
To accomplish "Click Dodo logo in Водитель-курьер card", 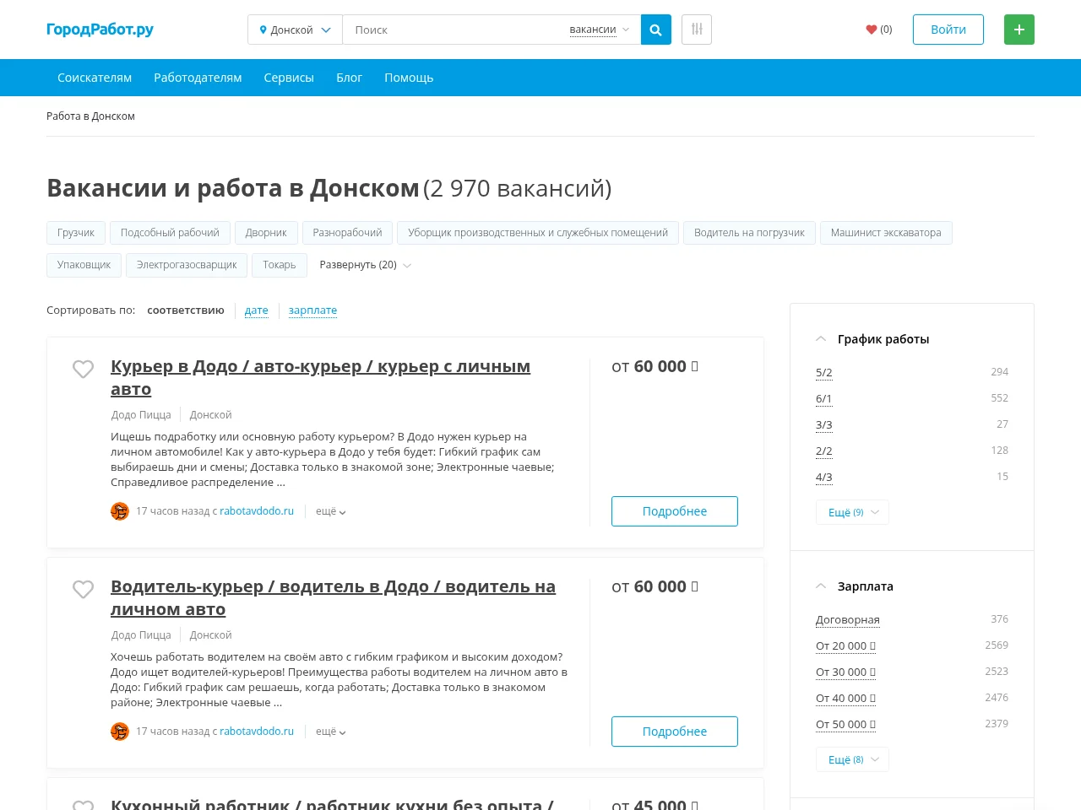I will click(x=120, y=732).
